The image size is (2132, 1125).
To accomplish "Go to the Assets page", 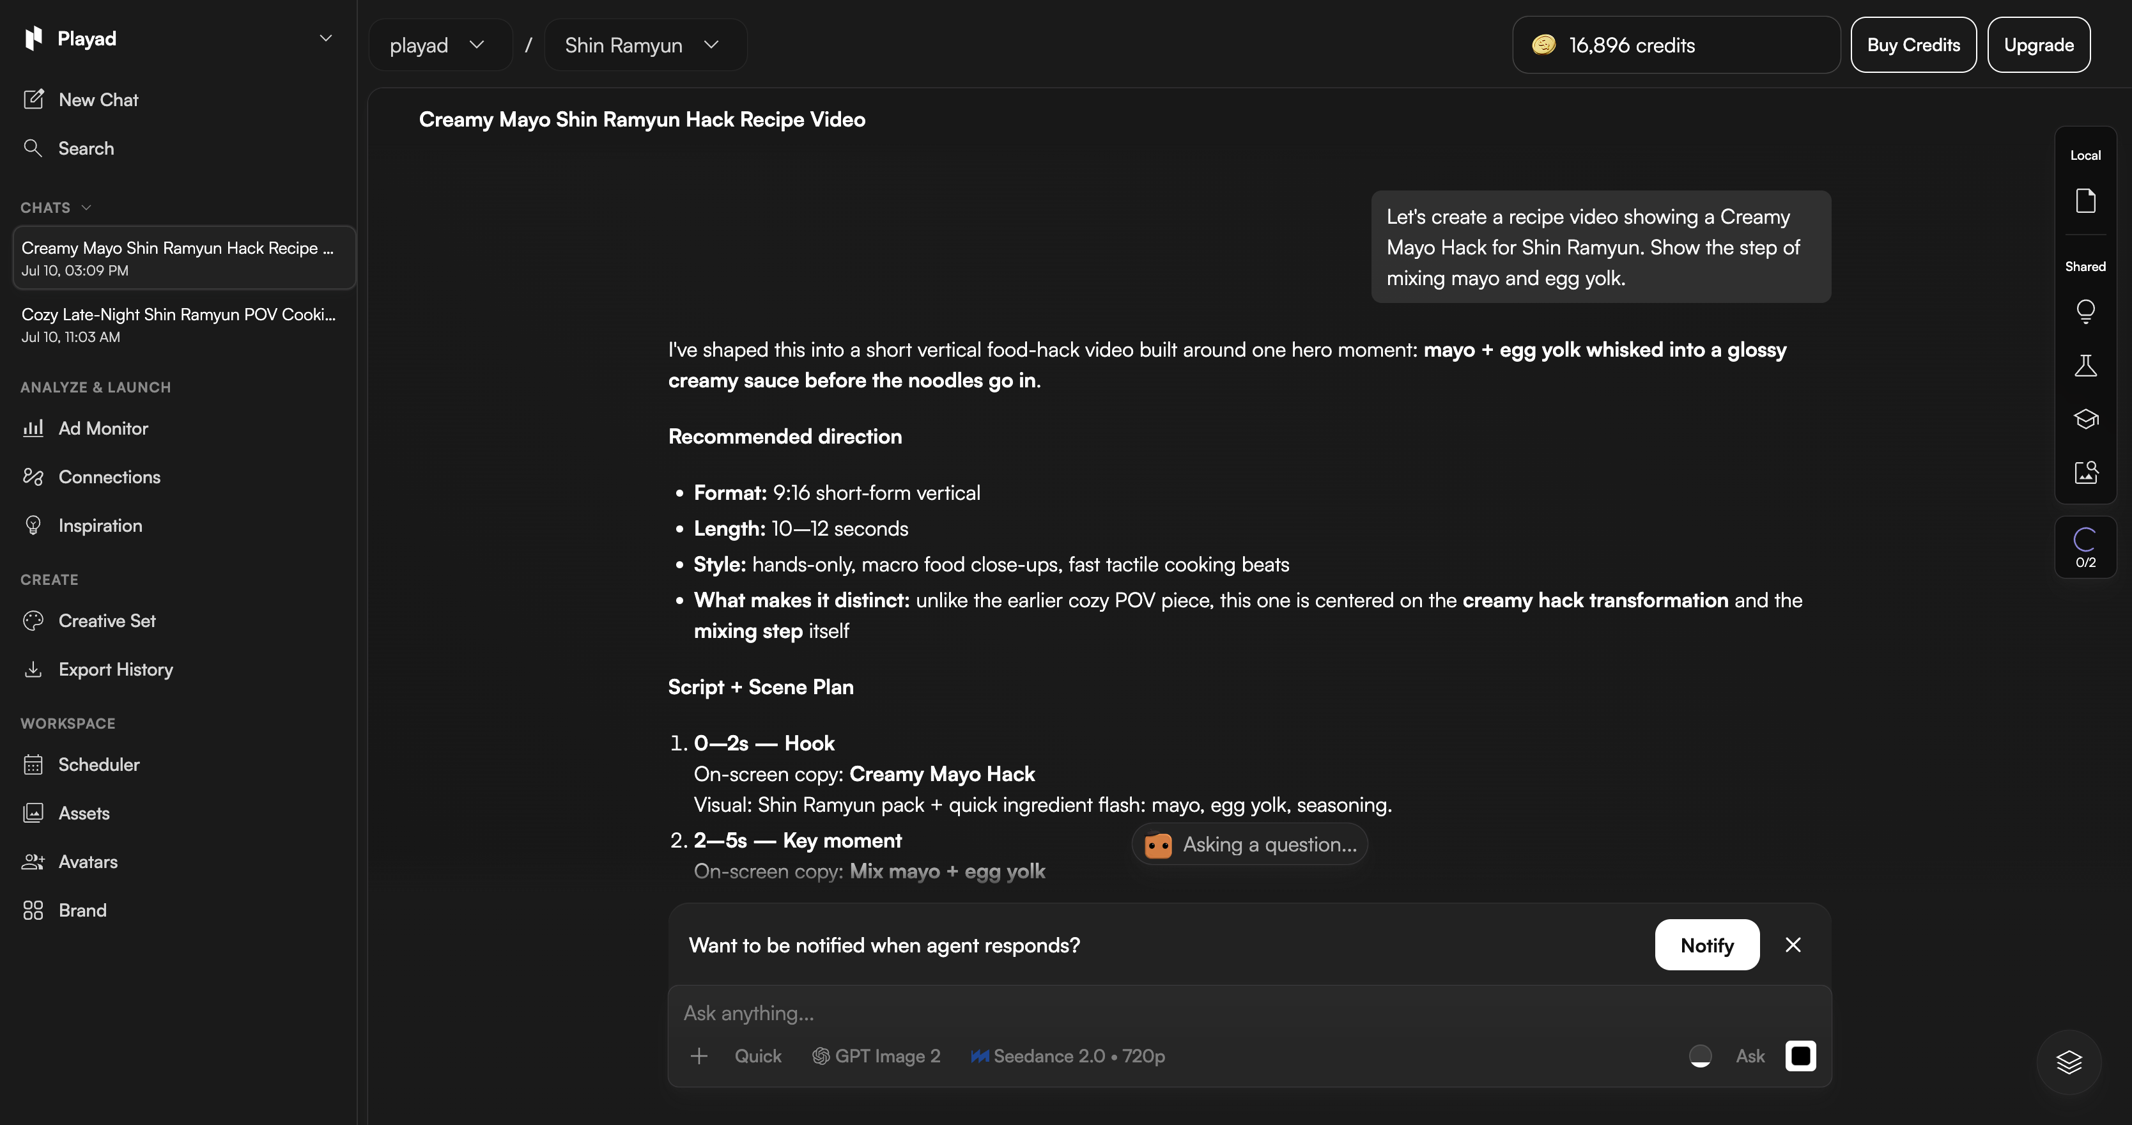I will click(x=84, y=814).
